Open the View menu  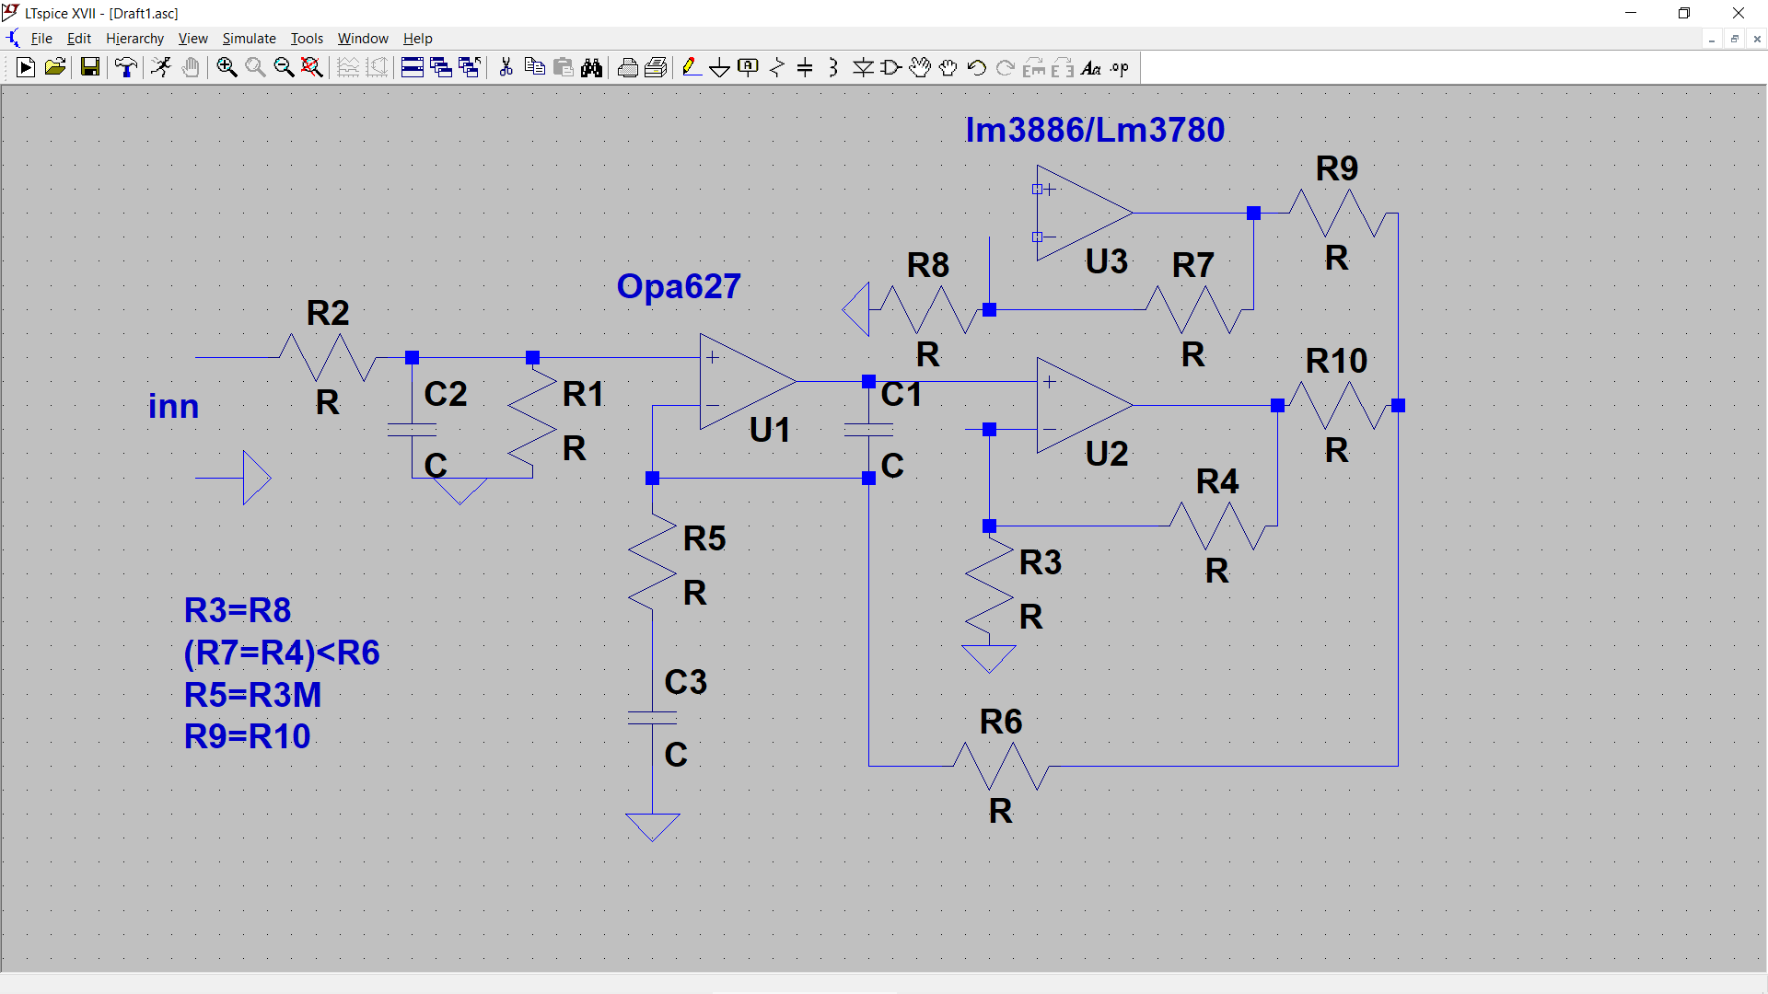pos(192,38)
